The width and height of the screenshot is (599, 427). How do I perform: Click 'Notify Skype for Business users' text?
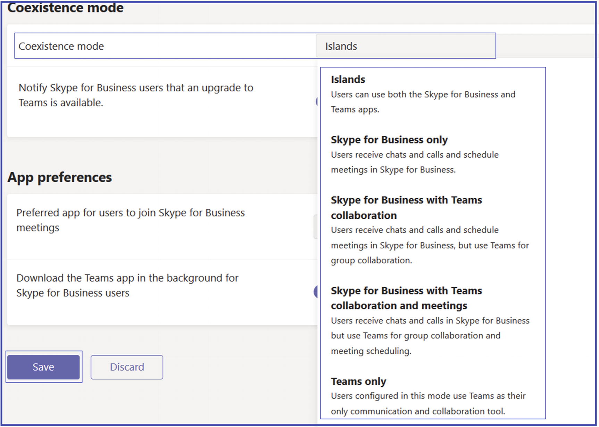tap(136, 95)
